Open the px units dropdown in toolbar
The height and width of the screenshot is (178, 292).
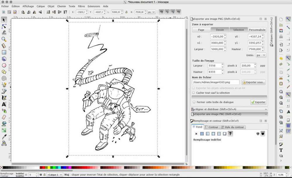pos(152,12)
